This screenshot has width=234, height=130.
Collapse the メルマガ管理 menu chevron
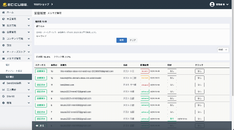click(29, 59)
